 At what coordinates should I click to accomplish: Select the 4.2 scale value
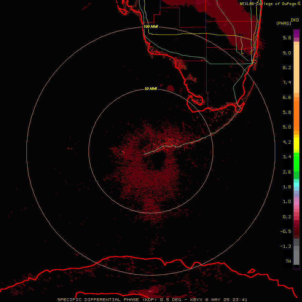coord(287,142)
